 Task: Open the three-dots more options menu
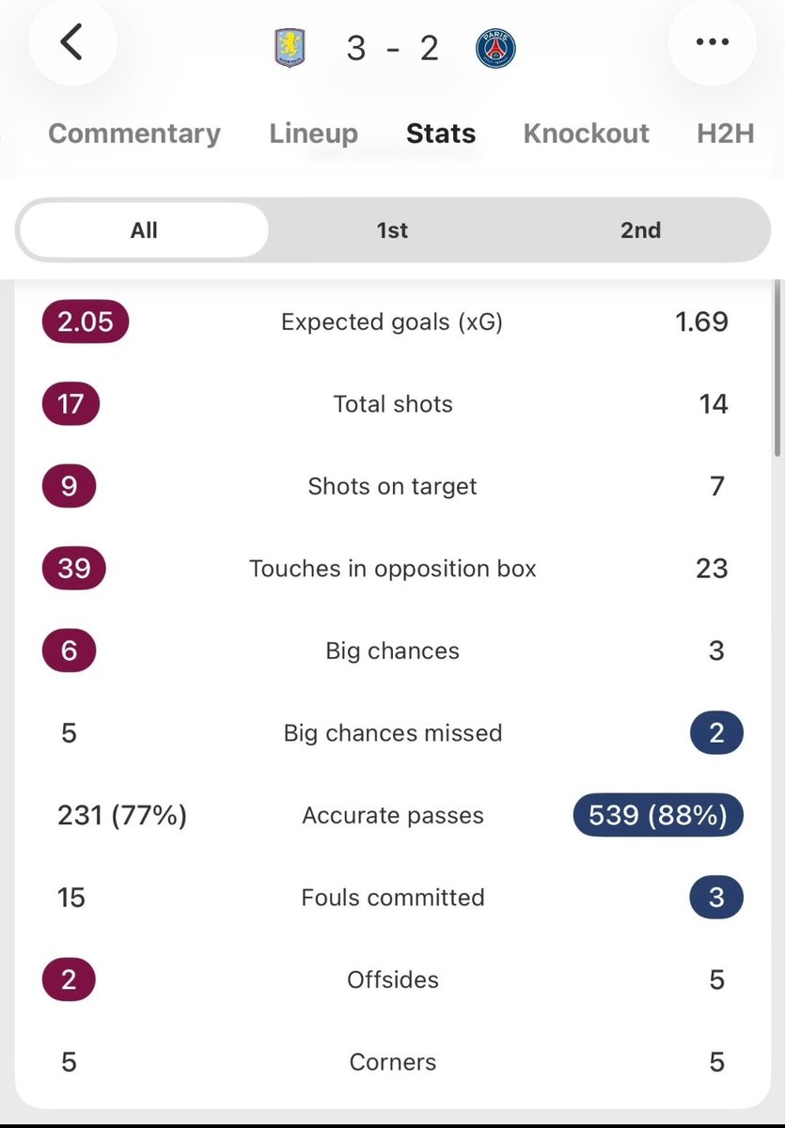712,42
